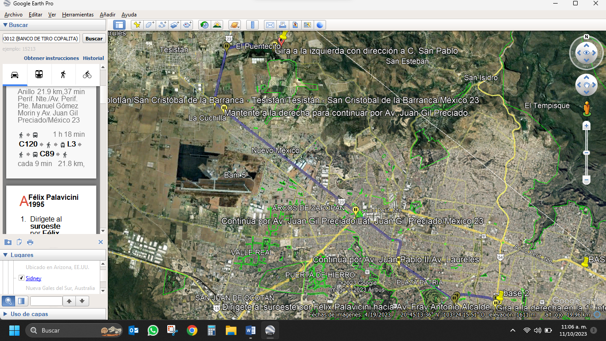Select the Add Image Overlay tool

coord(175,25)
